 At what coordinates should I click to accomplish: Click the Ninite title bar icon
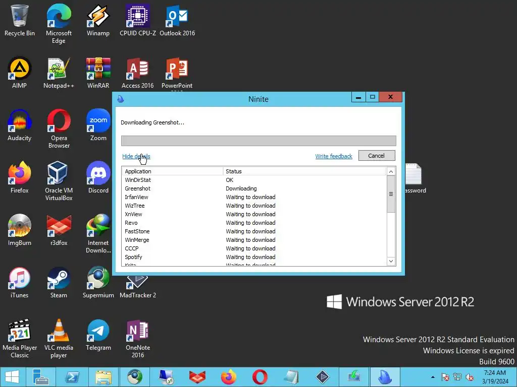click(x=121, y=99)
